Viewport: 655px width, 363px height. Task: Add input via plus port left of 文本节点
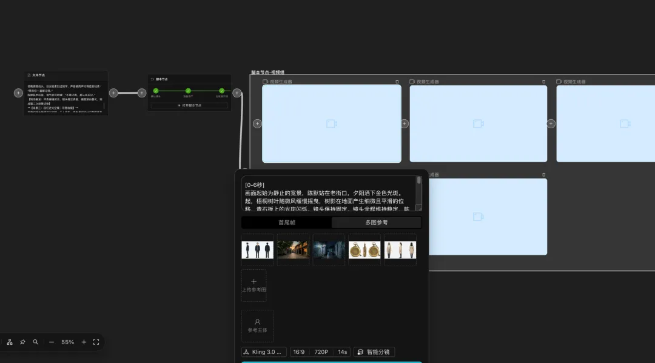(x=18, y=93)
